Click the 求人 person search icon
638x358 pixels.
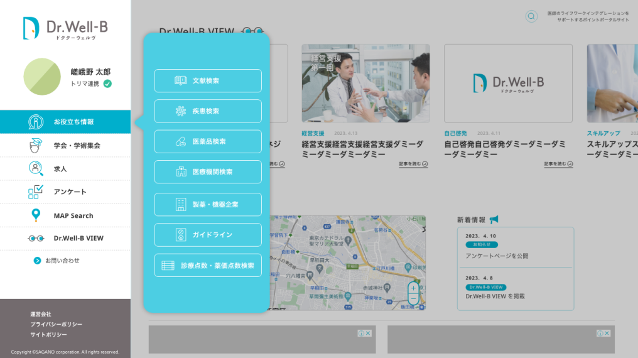pyautogui.click(x=36, y=168)
